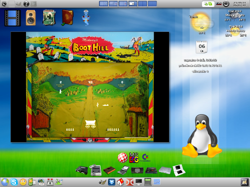Viewport: 250px width, 187px height.
Task: Open the wooden speaker audio icon
Action: 30,18
